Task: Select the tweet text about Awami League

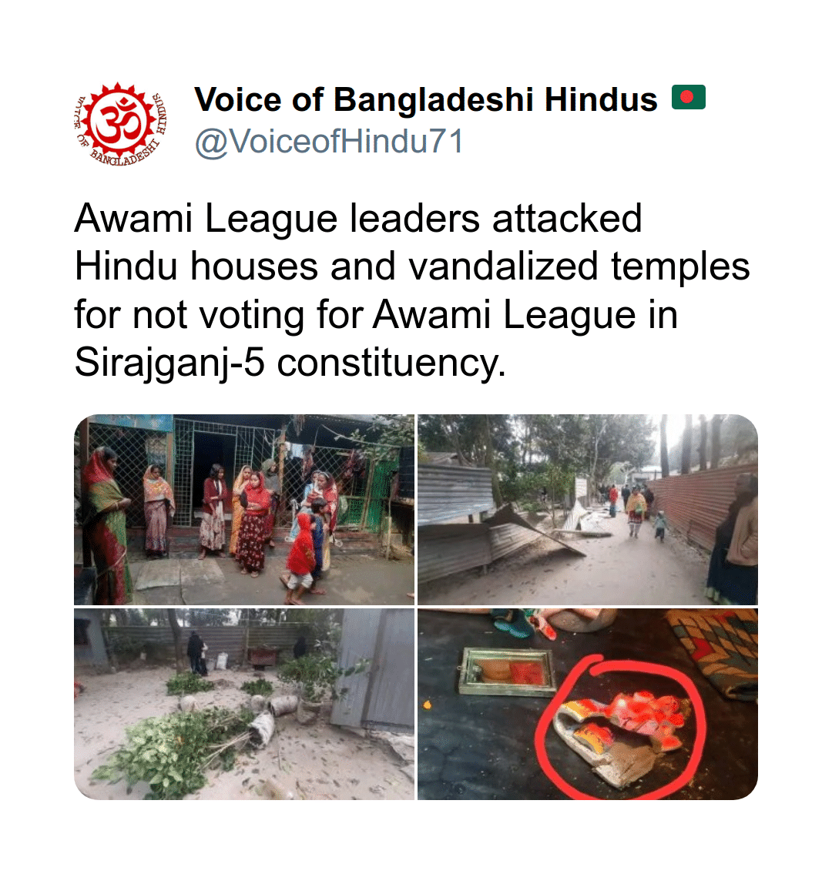Action: coord(411,290)
